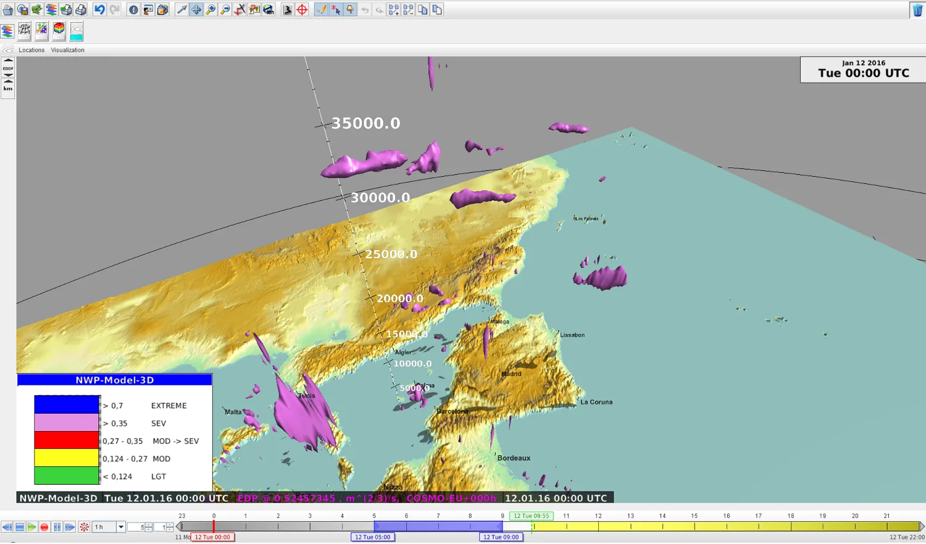
Task: Select the blue arrow pointer tool
Action: pyautogui.click(x=181, y=10)
